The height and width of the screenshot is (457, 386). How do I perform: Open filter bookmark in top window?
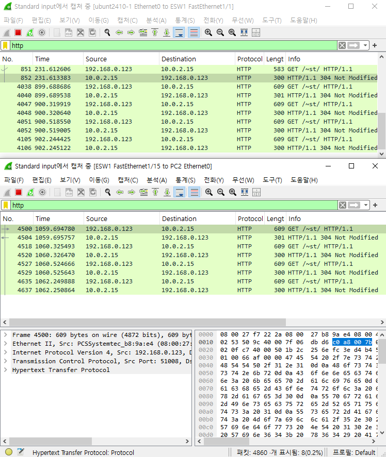(5, 45)
